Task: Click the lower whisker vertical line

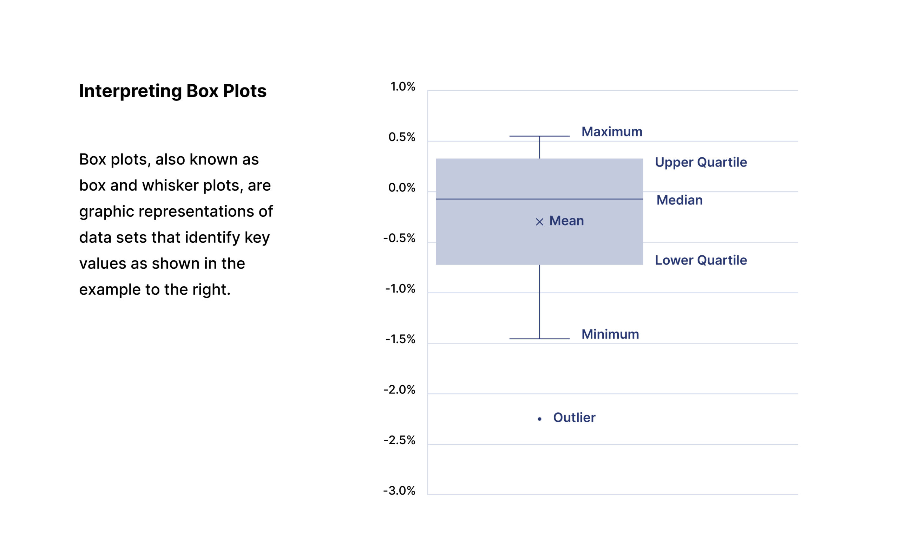Action: pos(539,302)
